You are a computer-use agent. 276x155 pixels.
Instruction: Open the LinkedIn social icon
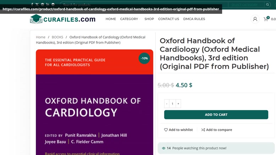[x=48, y=4]
